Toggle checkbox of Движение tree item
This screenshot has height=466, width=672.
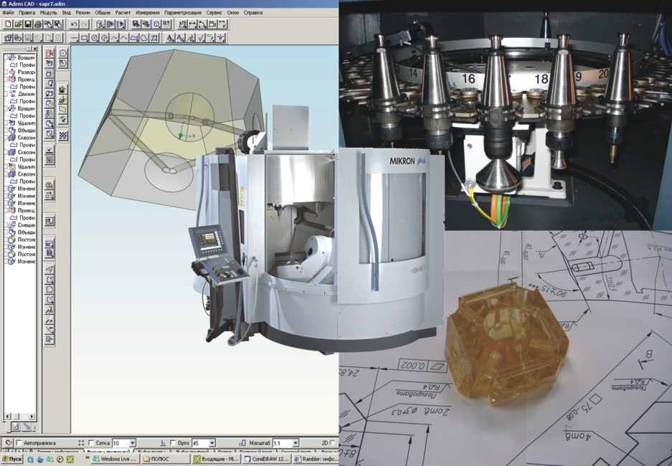pos(6,94)
